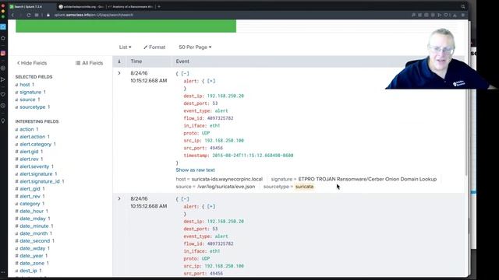Open the history clock icon in sidebar

pos(3,106)
